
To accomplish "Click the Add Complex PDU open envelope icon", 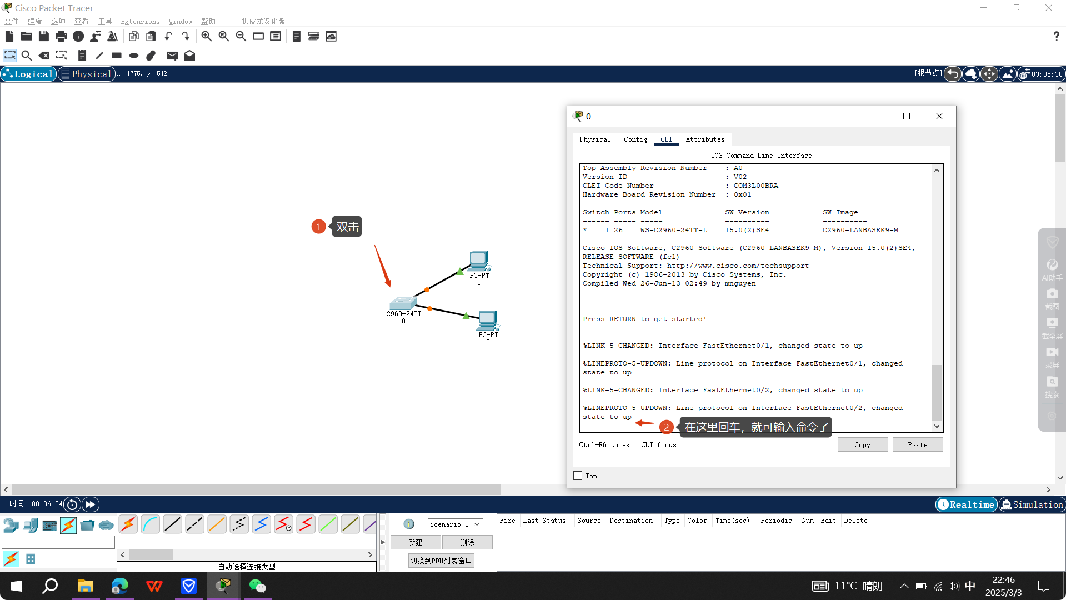I will 189,56.
